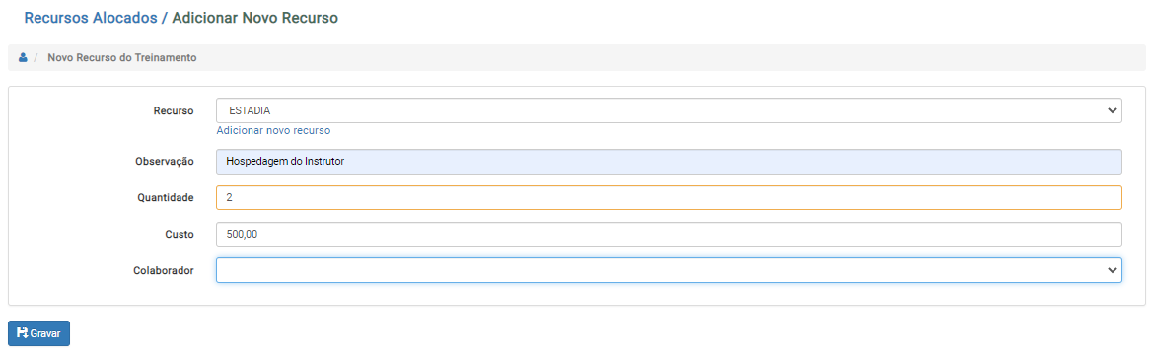
Task: Expand the Colaborador chevron arrow
Action: click(x=1110, y=270)
